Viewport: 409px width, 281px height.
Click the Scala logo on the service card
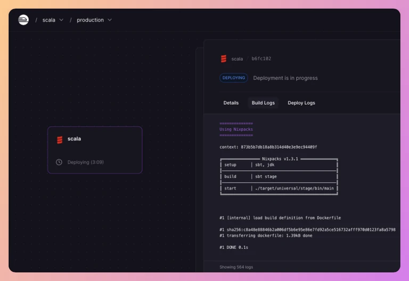pos(60,140)
